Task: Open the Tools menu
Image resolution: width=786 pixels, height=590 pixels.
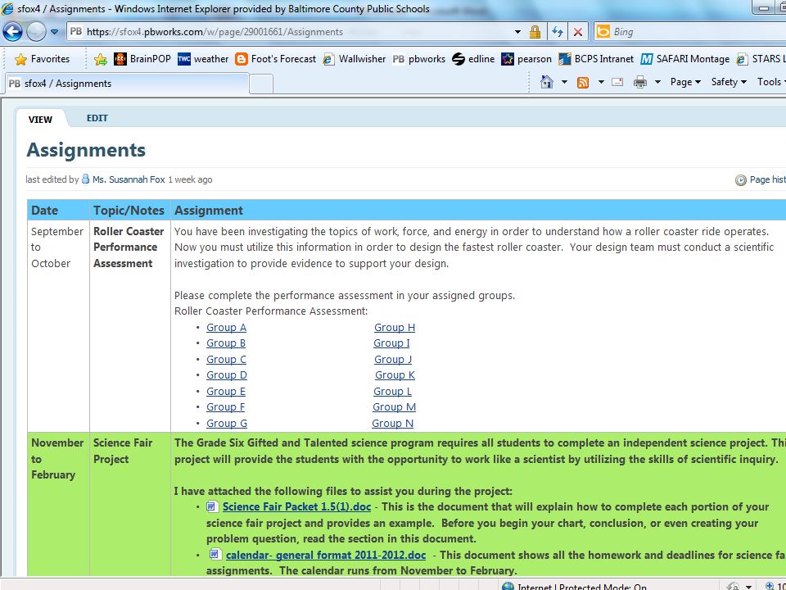Action: pyautogui.click(x=771, y=82)
